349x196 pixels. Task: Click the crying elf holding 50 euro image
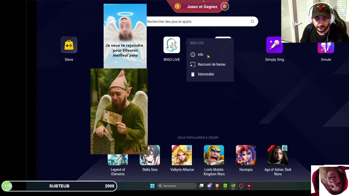119,111
